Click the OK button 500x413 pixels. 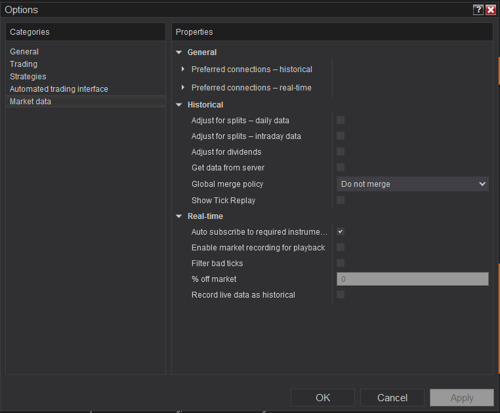[x=323, y=397]
